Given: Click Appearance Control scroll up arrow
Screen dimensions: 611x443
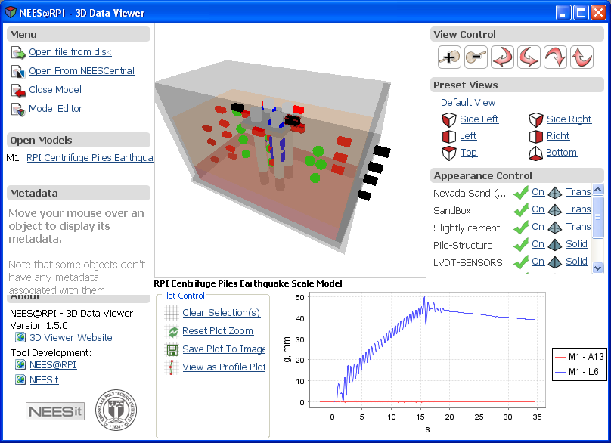Looking at the screenshot, I should click(597, 190).
